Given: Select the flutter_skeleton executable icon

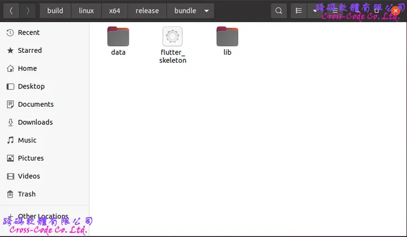Looking at the screenshot, I should (173, 36).
